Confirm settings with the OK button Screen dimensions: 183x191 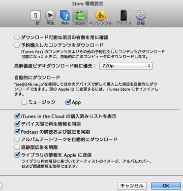click(x=166, y=185)
